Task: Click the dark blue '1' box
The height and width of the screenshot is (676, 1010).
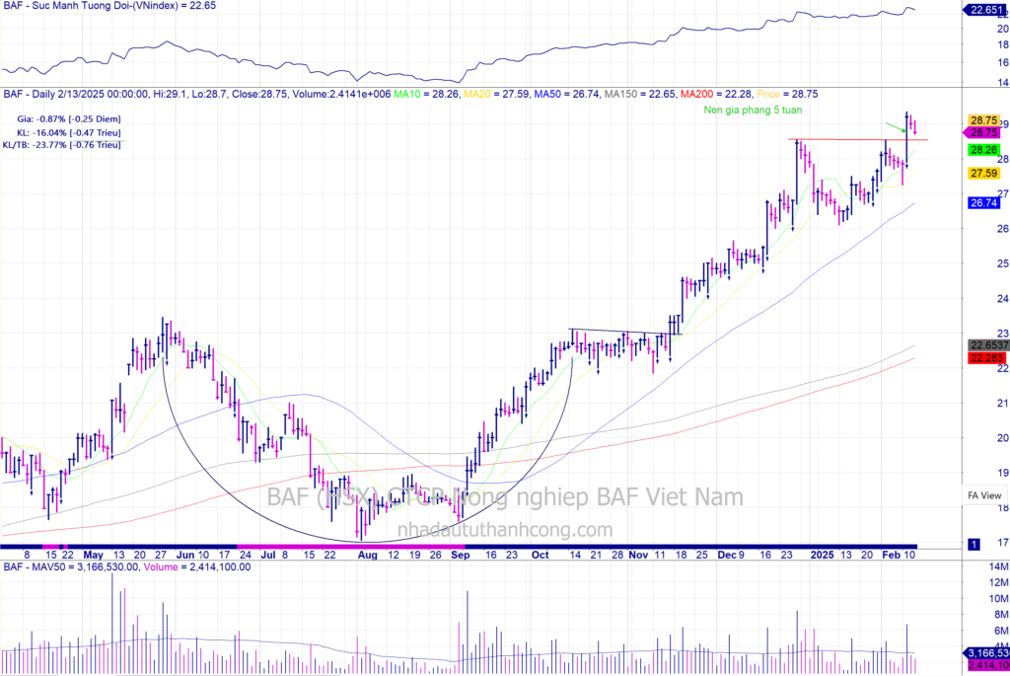Action: [x=974, y=544]
